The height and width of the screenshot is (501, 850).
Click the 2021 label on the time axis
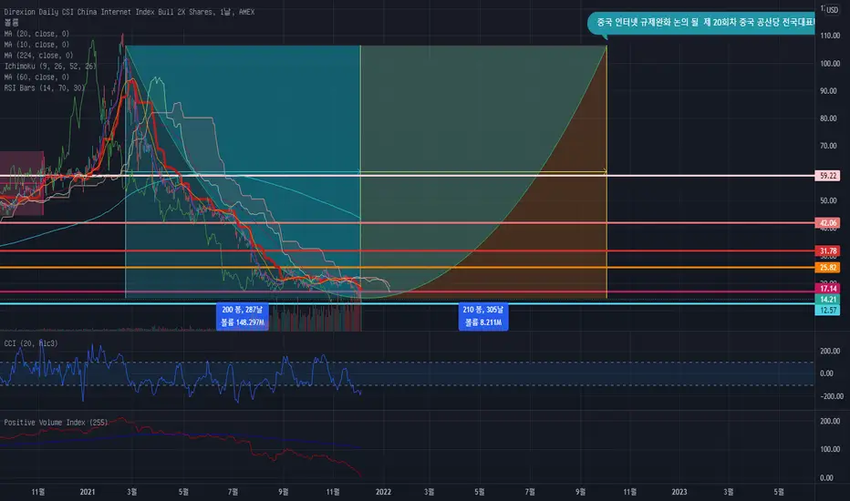(x=88, y=492)
